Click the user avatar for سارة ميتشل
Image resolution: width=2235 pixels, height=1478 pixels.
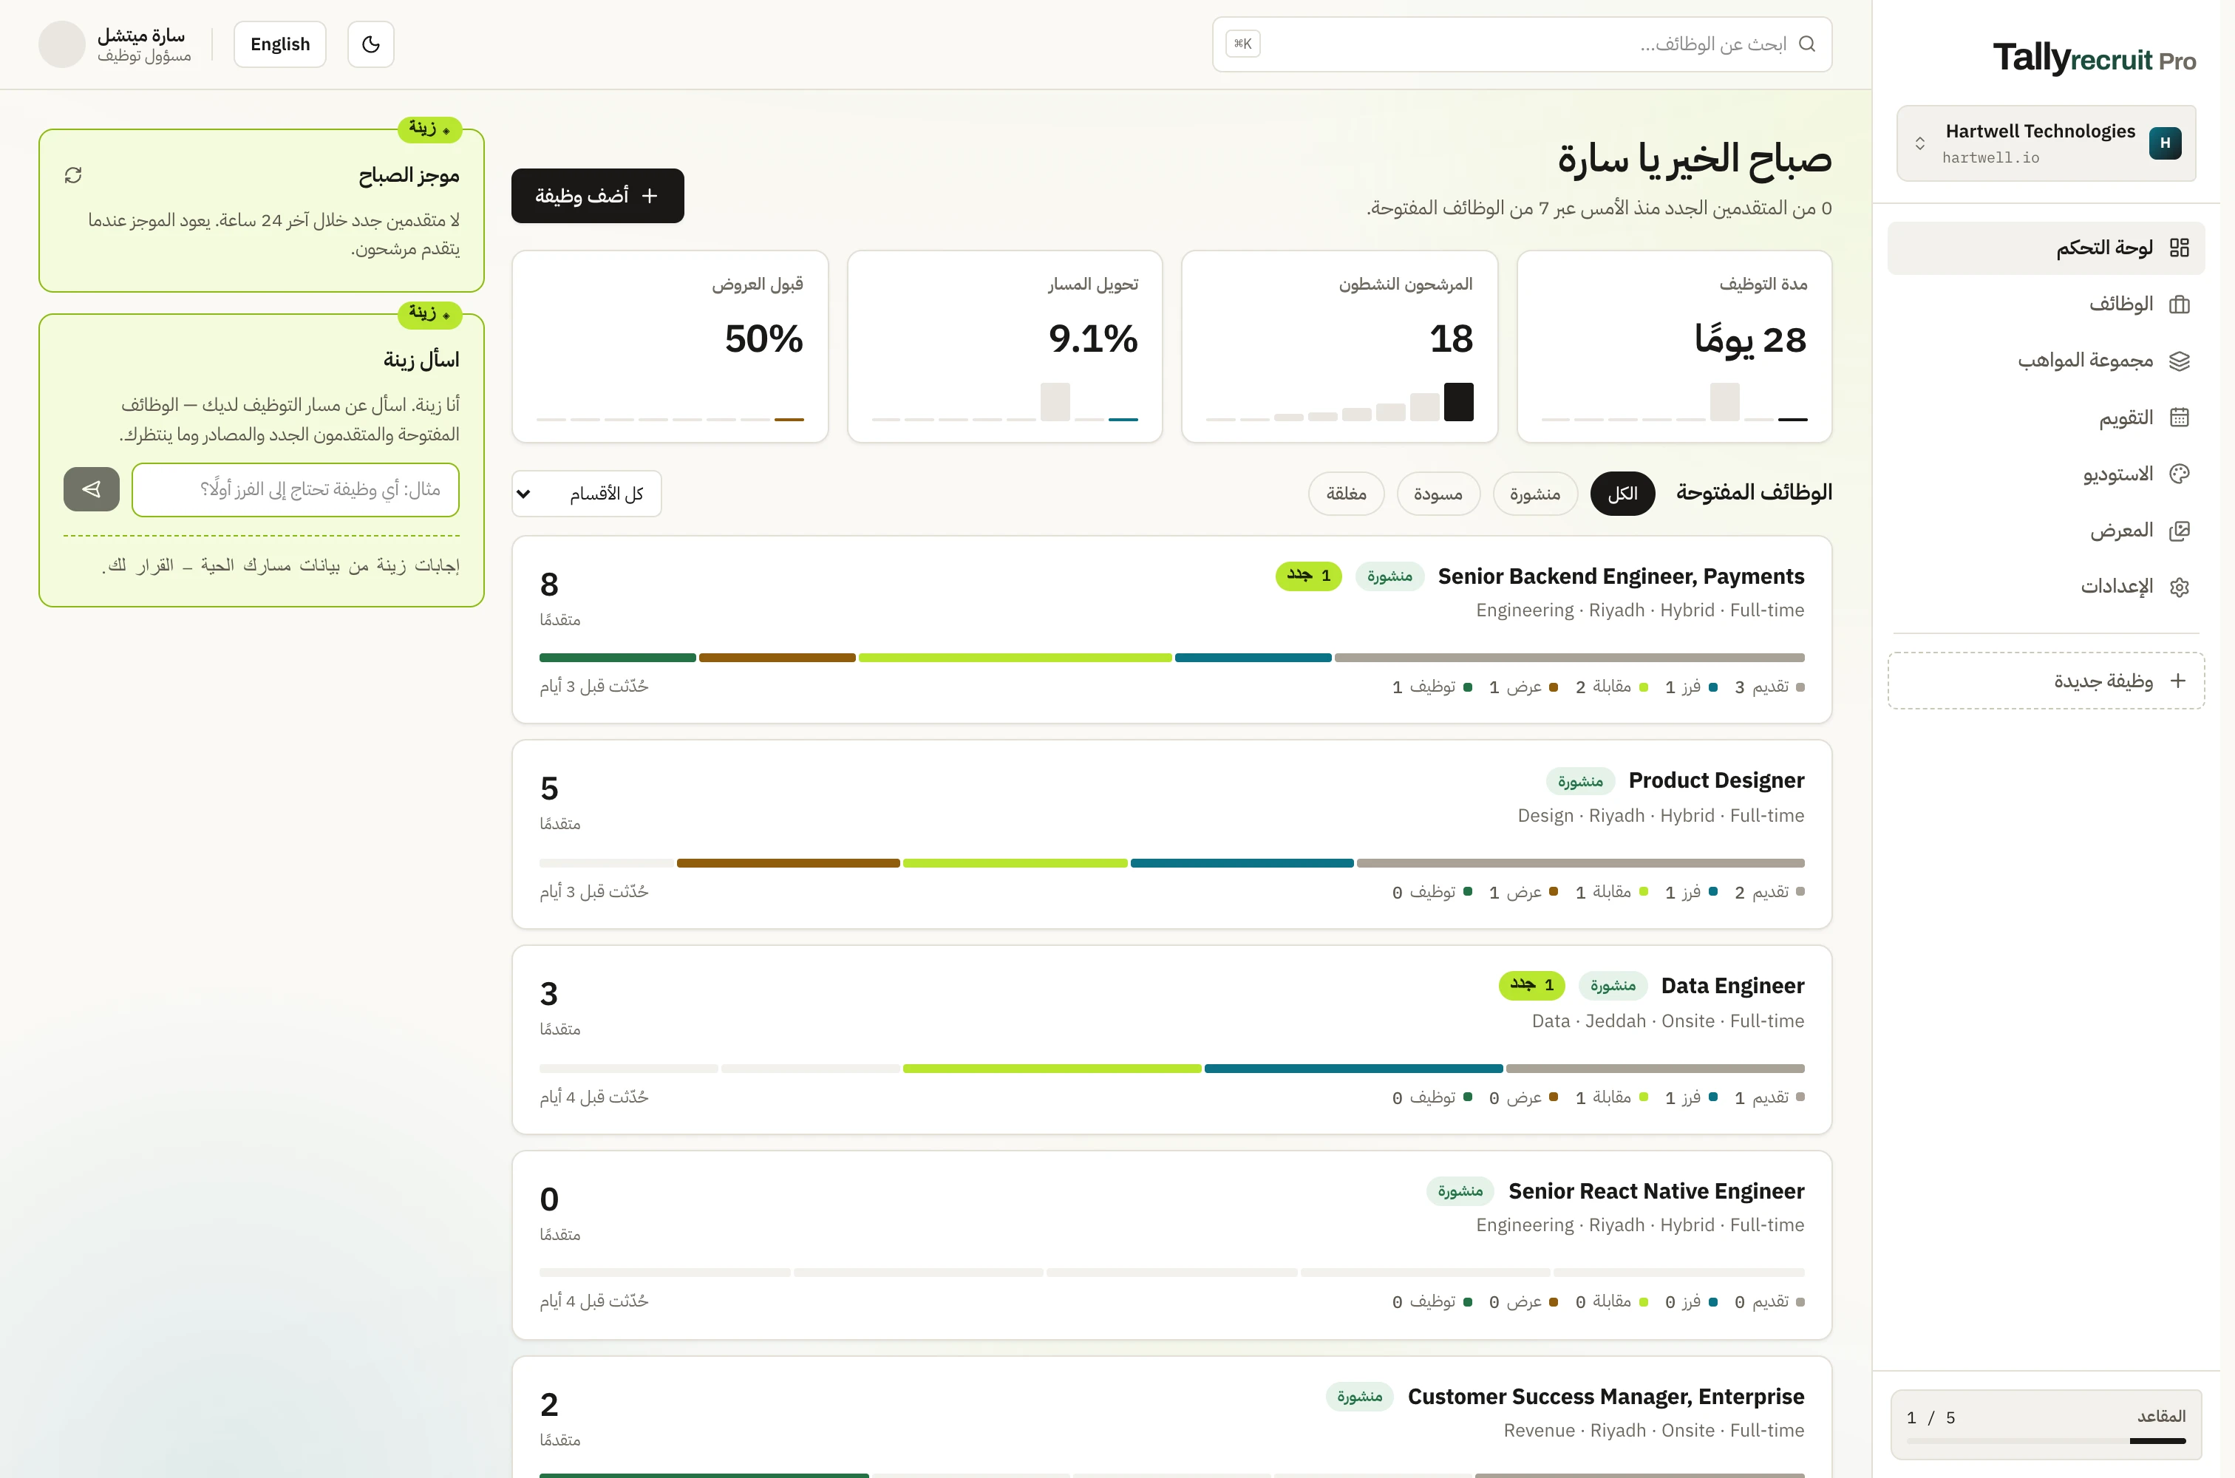tap(62, 44)
